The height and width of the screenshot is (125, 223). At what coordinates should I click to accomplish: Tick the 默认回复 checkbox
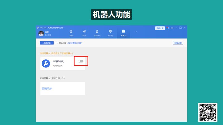[x=57, y=43]
